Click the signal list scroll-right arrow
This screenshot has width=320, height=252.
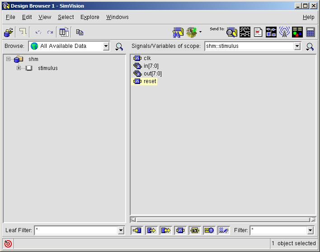coord(313,219)
